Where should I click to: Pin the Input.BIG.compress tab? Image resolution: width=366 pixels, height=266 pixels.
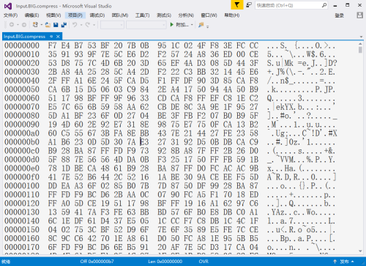coord(51,37)
